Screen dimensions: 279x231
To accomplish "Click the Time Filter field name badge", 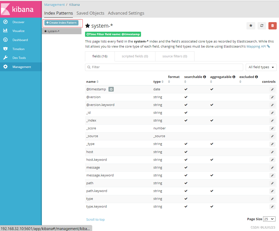I will point(113,34).
